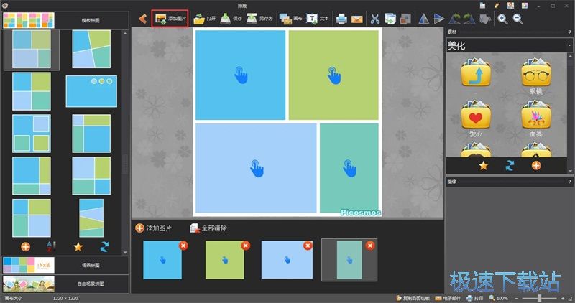This screenshot has width=575, height=303.
Task: Open the 画布 canvas settings
Action: tap(291, 19)
